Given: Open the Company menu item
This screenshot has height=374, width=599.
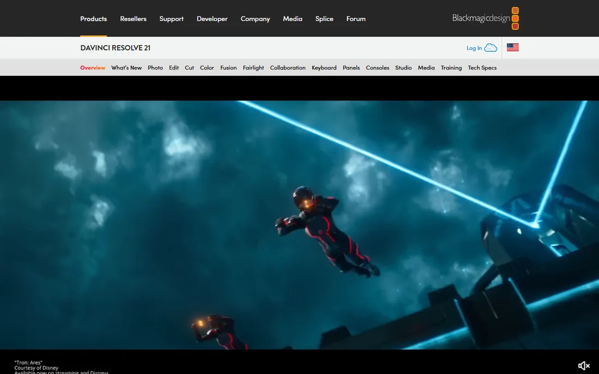Looking at the screenshot, I should click(255, 18).
